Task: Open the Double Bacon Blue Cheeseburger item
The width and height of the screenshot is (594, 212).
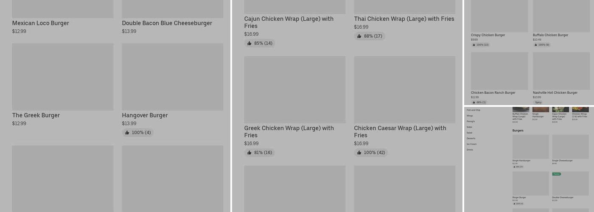Action: (x=167, y=23)
